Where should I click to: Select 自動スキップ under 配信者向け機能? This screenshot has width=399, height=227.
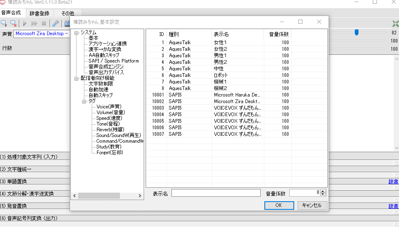click(101, 95)
